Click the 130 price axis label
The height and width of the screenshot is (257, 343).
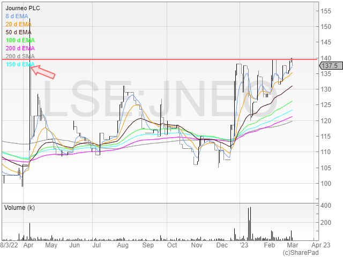coord(326,89)
